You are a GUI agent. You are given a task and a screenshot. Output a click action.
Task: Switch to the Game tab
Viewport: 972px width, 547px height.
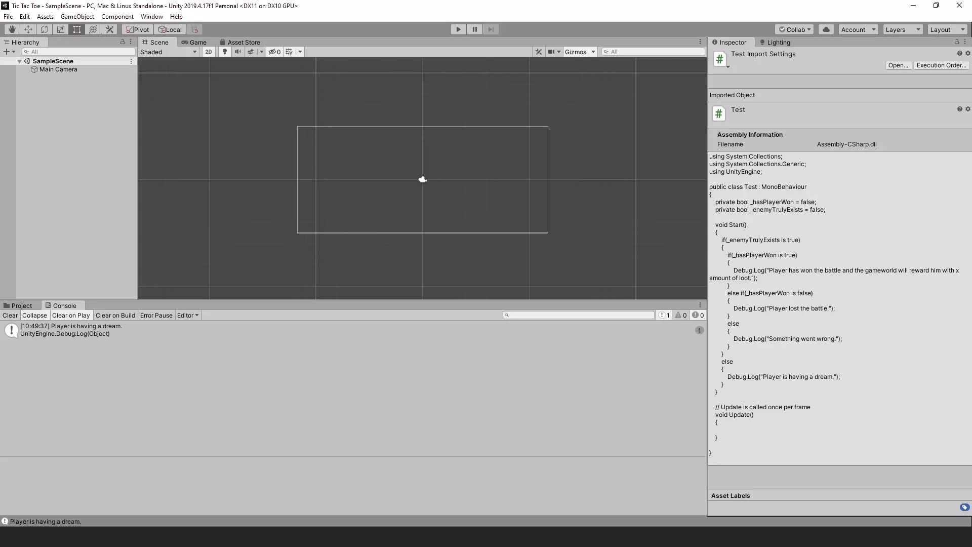pos(197,42)
